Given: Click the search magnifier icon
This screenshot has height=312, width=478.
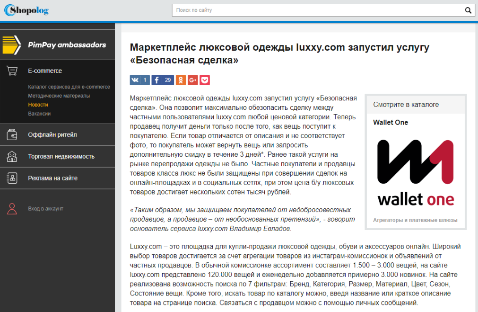Looking at the screenshot, I should 468,10.
